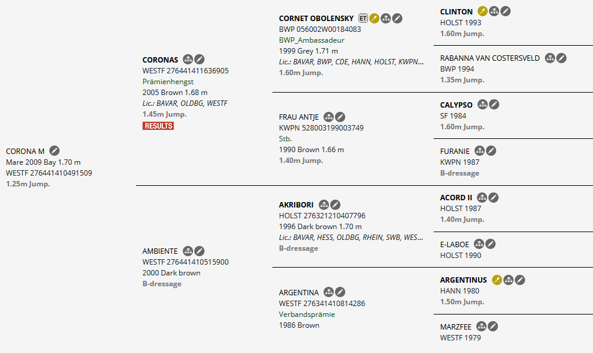Edit CALYPSO using its pencil icon
The image size is (593, 353).
coord(494,104)
